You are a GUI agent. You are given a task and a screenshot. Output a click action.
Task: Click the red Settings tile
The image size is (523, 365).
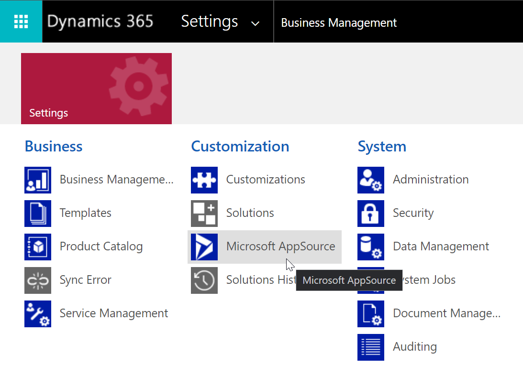pos(96,88)
